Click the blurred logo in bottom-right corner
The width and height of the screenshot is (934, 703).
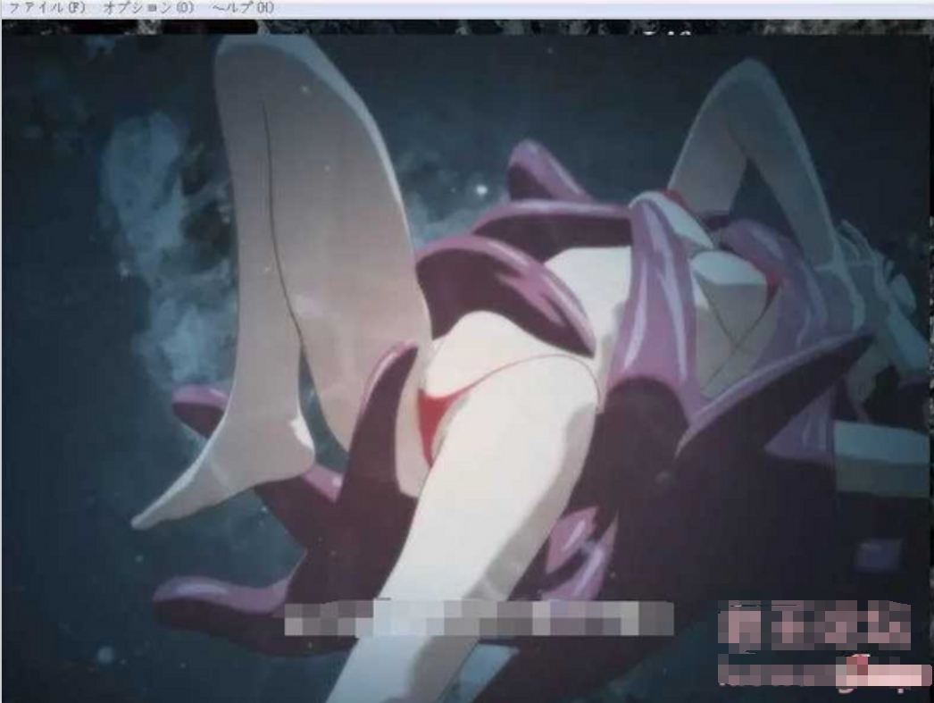(822, 645)
